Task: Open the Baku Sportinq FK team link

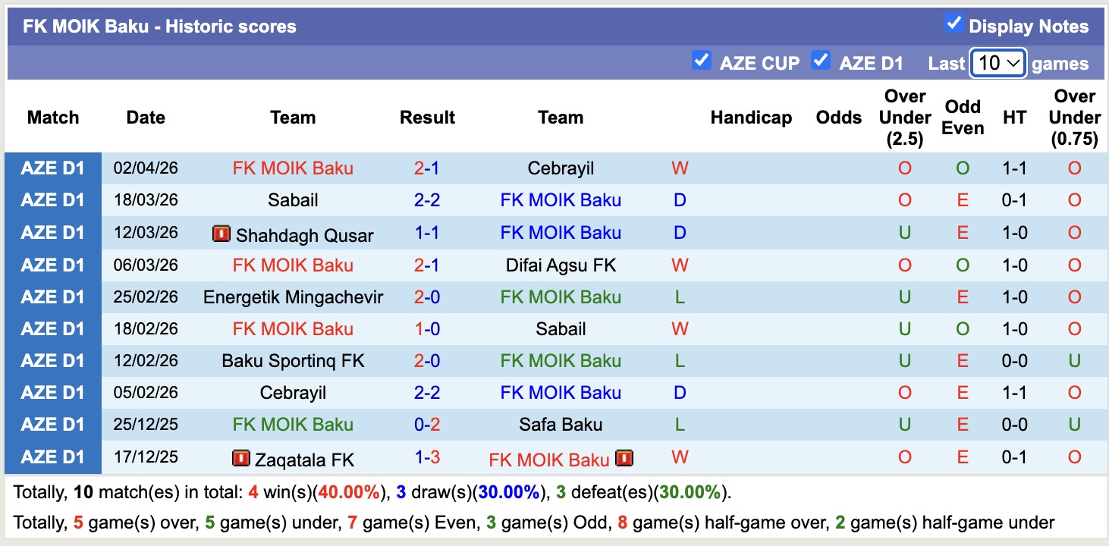Action: pyautogui.click(x=293, y=360)
